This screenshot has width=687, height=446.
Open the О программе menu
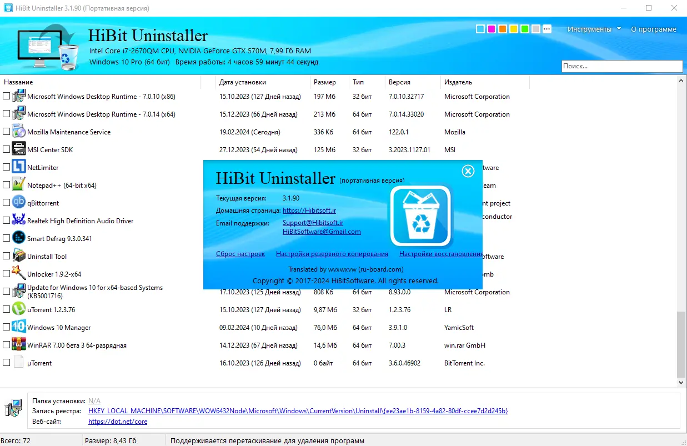pyautogui.click(x=654, y=29)
